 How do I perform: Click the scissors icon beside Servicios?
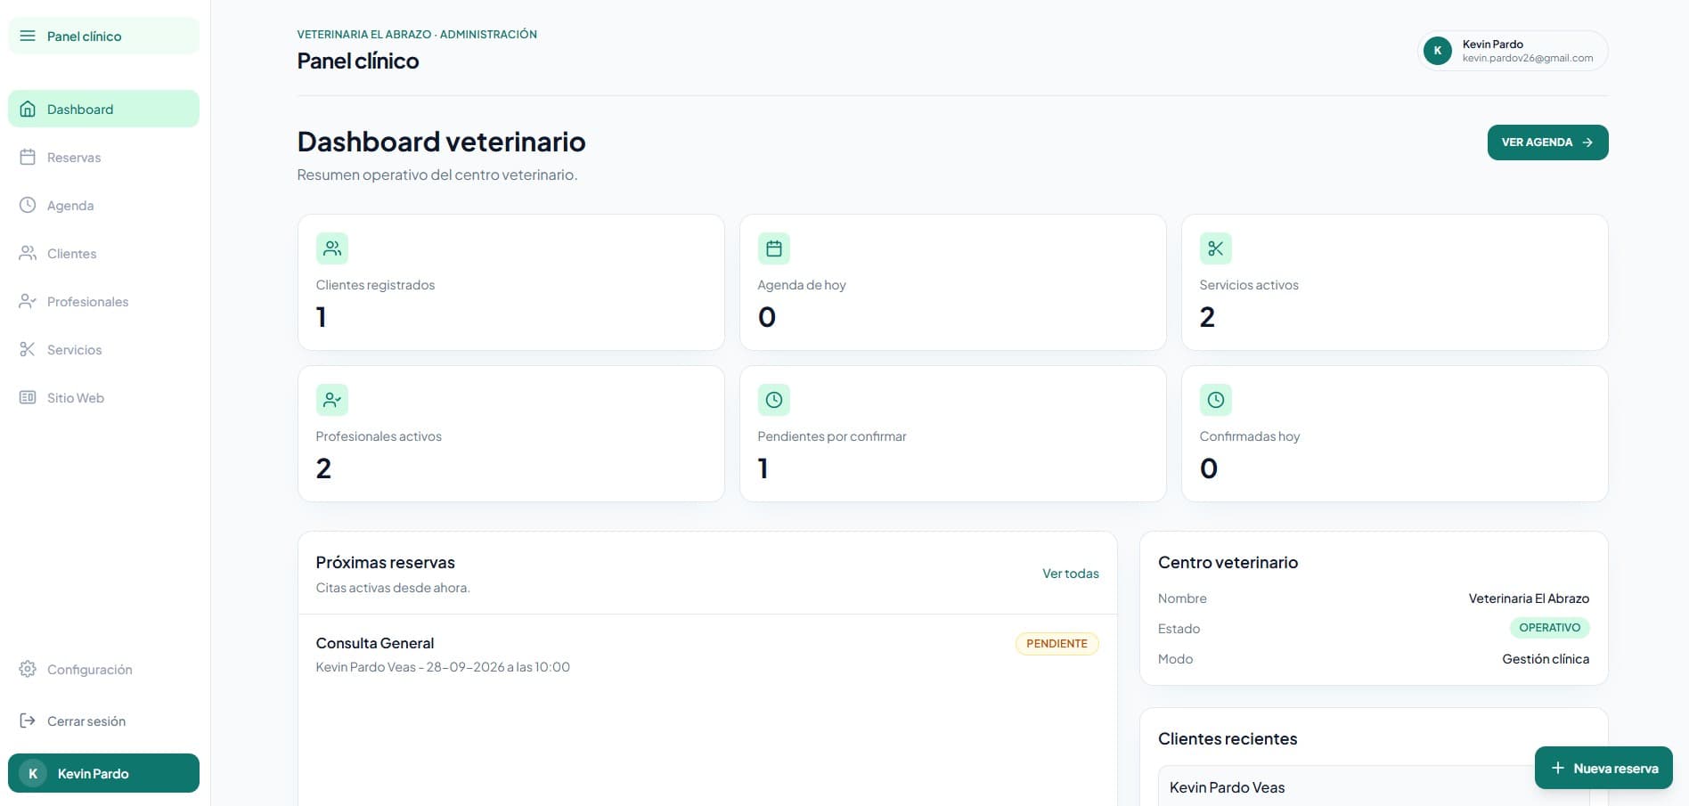point(28,349)
